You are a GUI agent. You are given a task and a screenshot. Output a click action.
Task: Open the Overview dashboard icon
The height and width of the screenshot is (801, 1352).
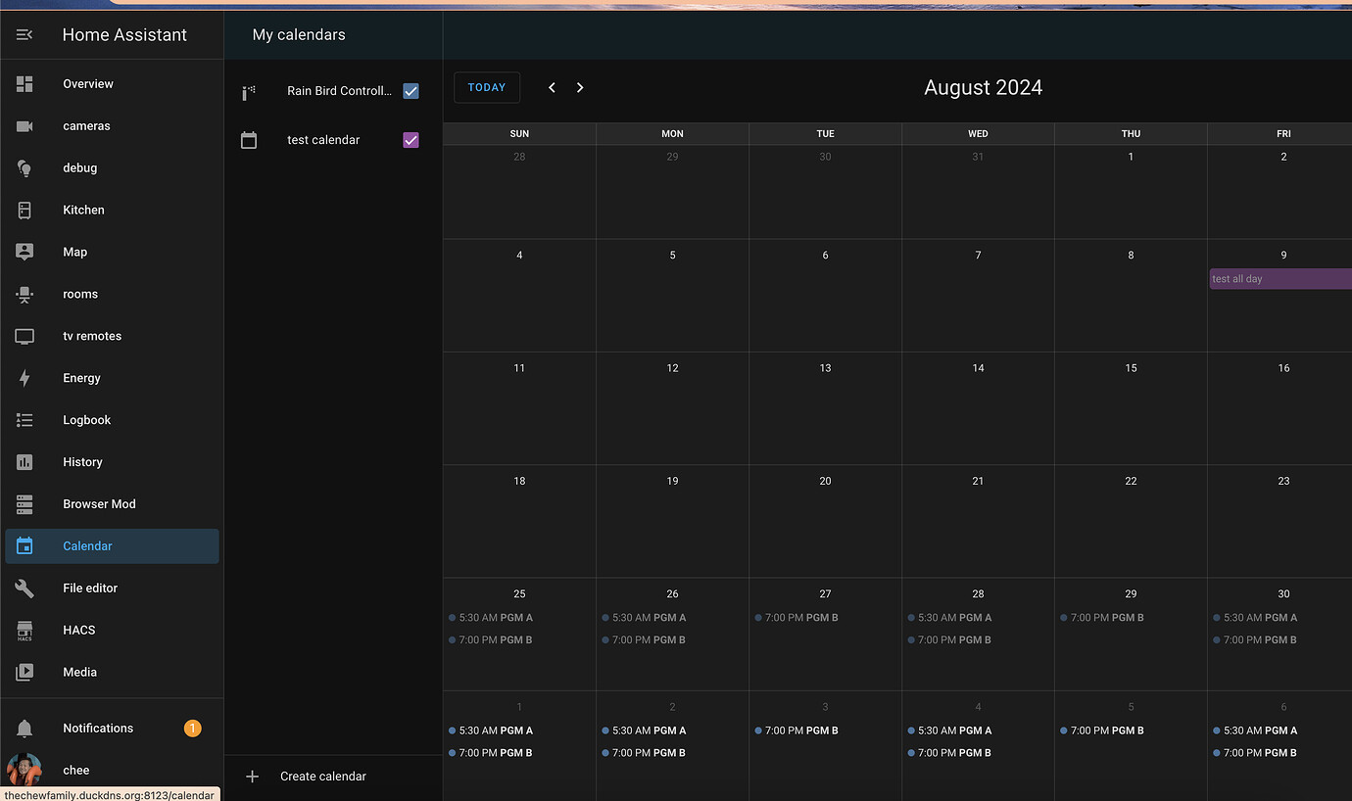click(24, 83)
